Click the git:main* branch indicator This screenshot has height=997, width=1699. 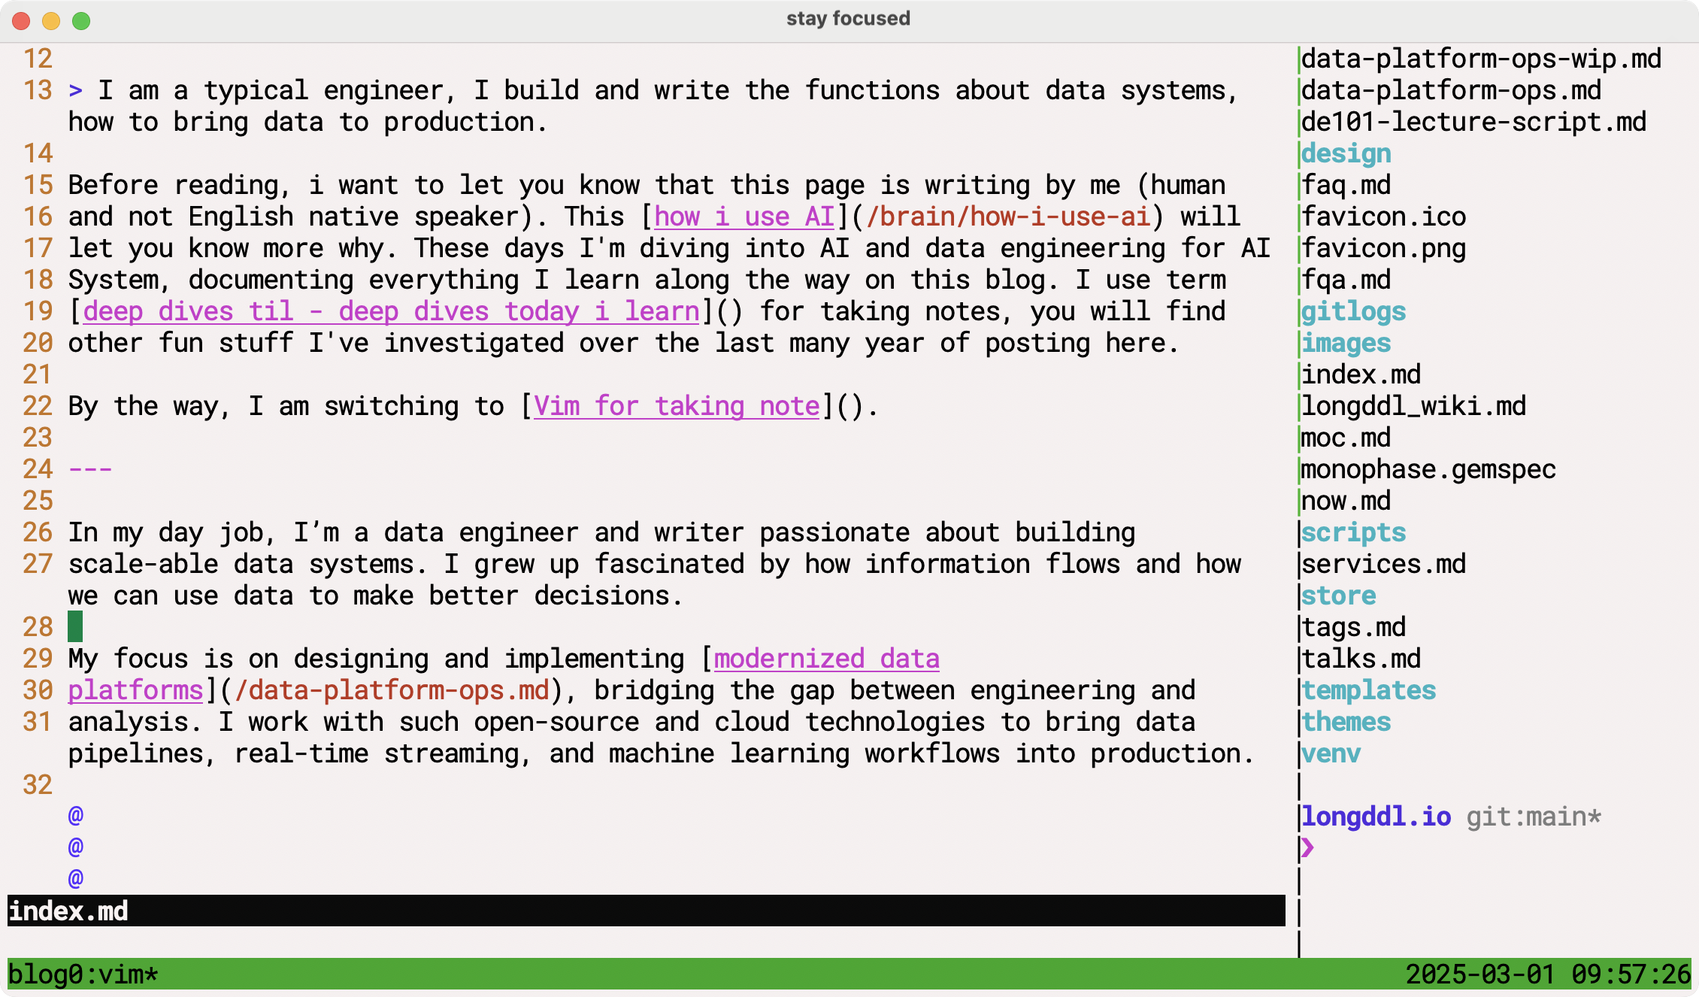1534,817
